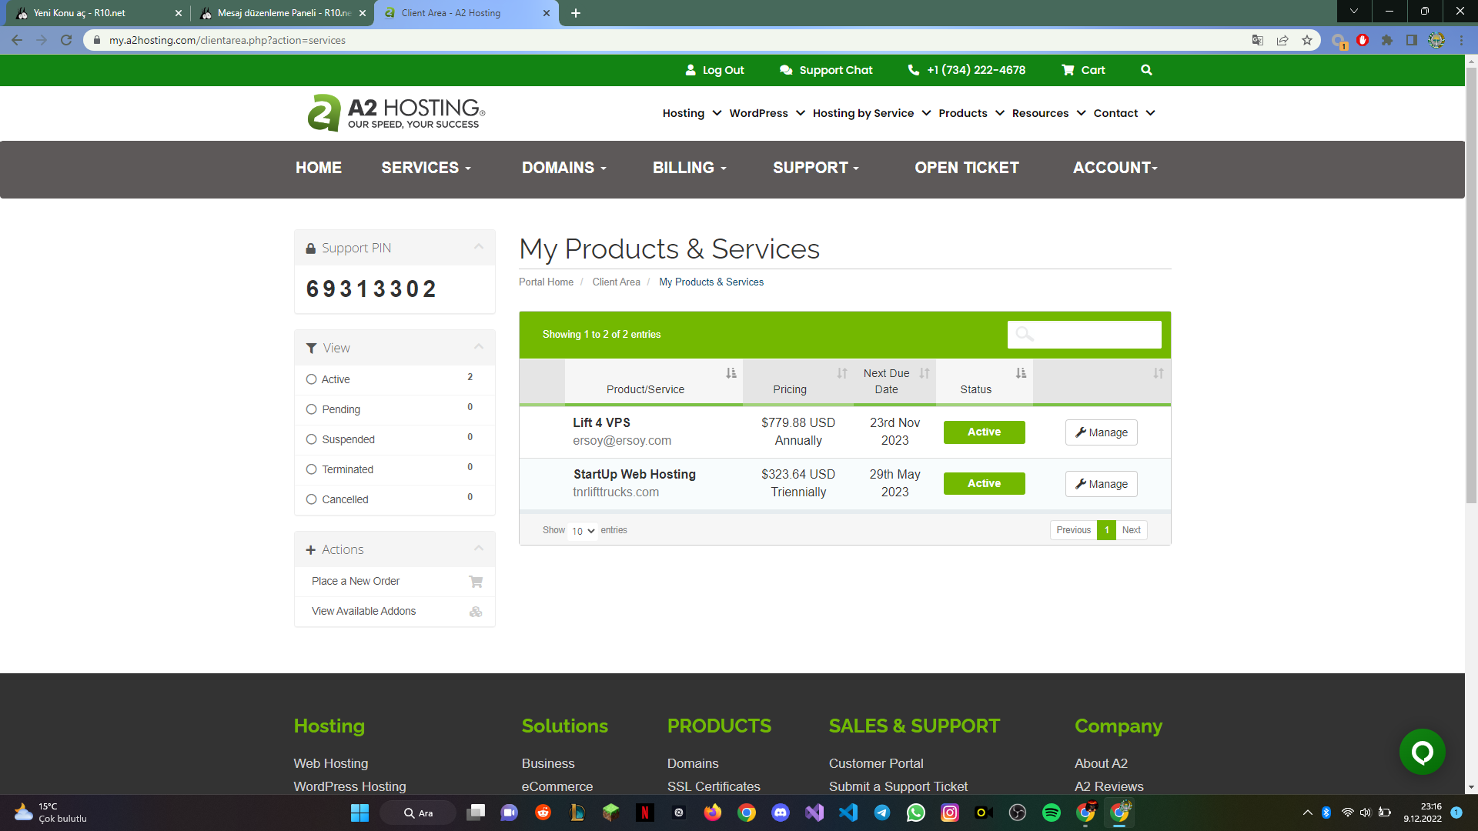Viewport: 1478px width, 831px height.
Task: Manage the Lift 4 VPS service
Action: coord(1101,432)
